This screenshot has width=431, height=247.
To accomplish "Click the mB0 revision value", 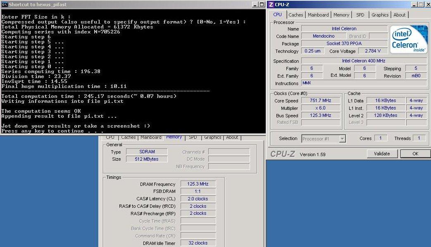I will 416,76.
